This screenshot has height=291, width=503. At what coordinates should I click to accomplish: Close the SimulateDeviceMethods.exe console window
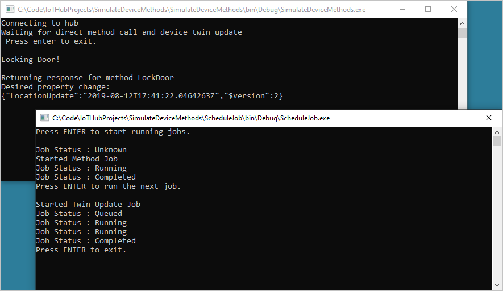pyautogui.click(x=454, y=9)
